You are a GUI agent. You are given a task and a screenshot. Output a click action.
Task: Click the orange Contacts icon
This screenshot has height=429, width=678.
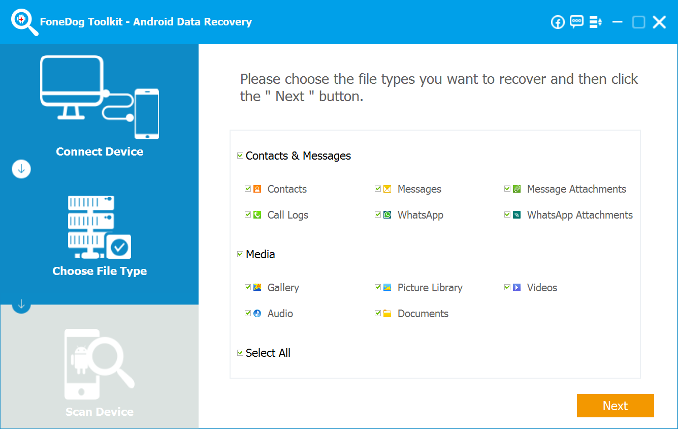257,189
